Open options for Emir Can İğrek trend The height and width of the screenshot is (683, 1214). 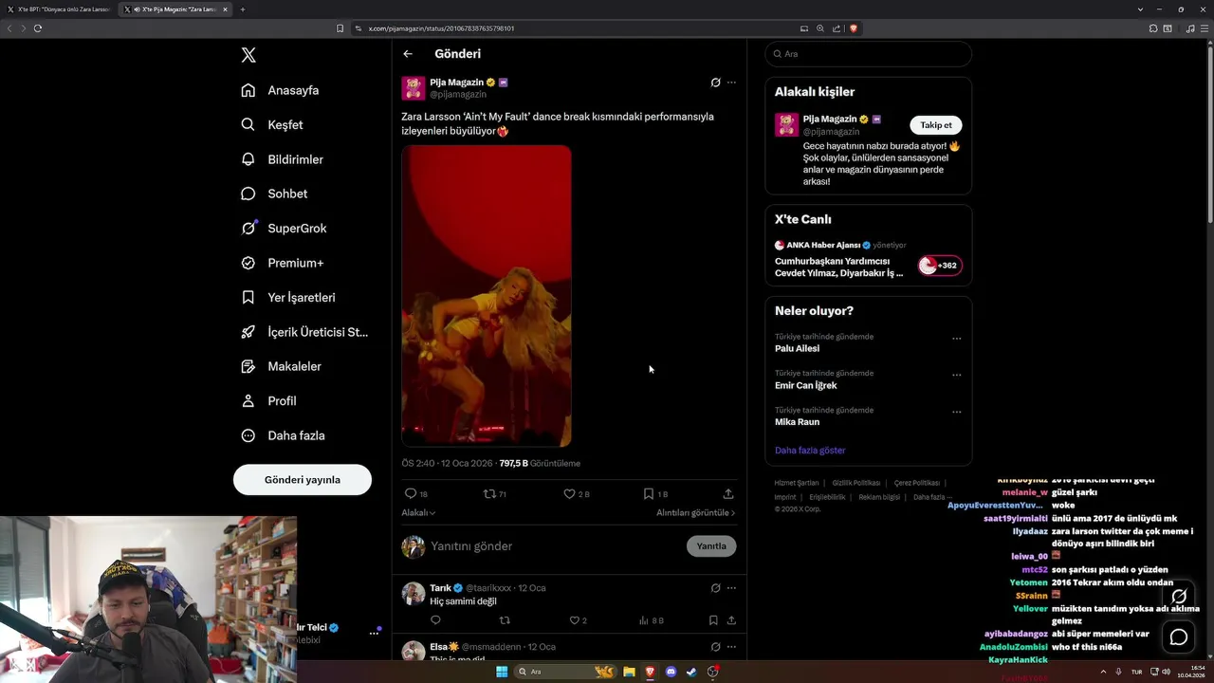click(956, 375)
